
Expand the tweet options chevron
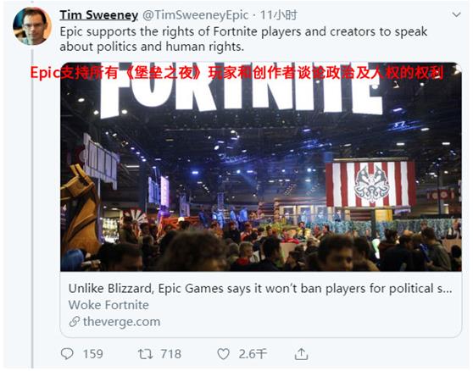coord(456,14)
